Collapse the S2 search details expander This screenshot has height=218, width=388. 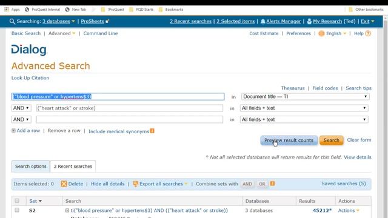tap(67, 210)
